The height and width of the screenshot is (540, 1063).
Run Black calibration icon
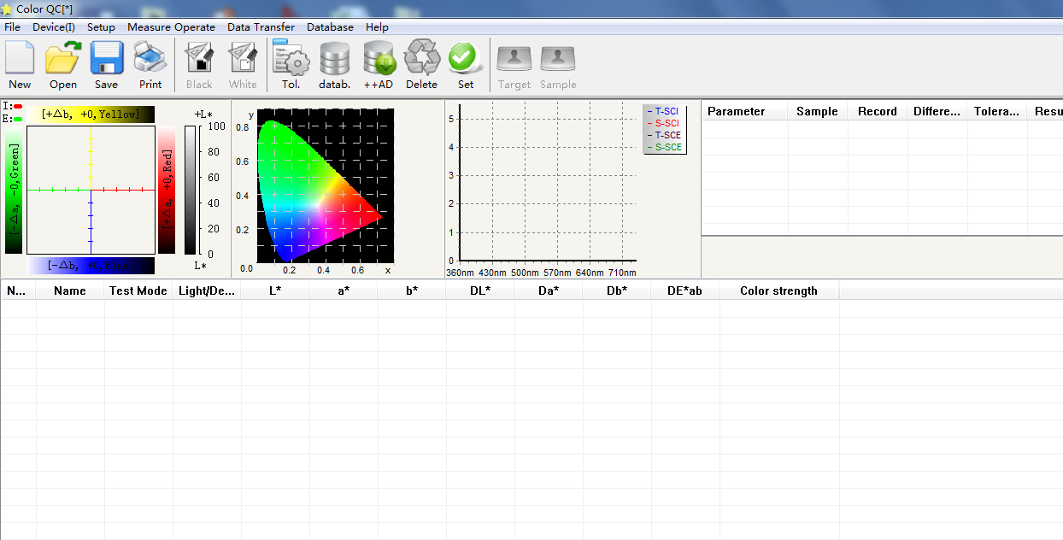click(x=199, y=58)
